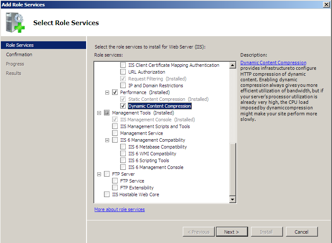This screenshot has width=332, height=243.
Task: Collapse the FTP Server tree node
Action: [x=99, y=174]
